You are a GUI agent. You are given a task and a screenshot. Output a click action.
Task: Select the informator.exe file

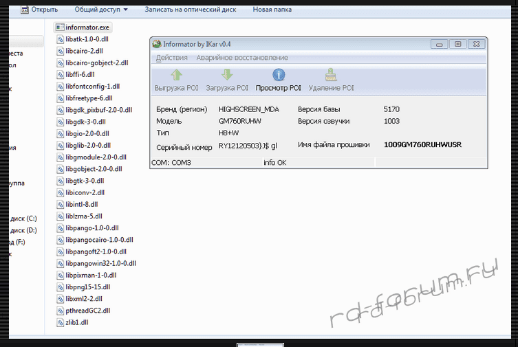click(x=87, y=27)
